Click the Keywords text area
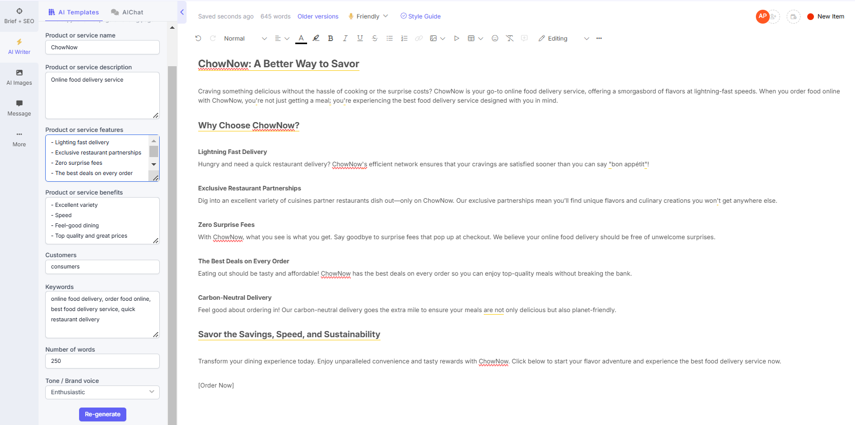The height and width of the screenshot is (425, 855). coord(102,315)
